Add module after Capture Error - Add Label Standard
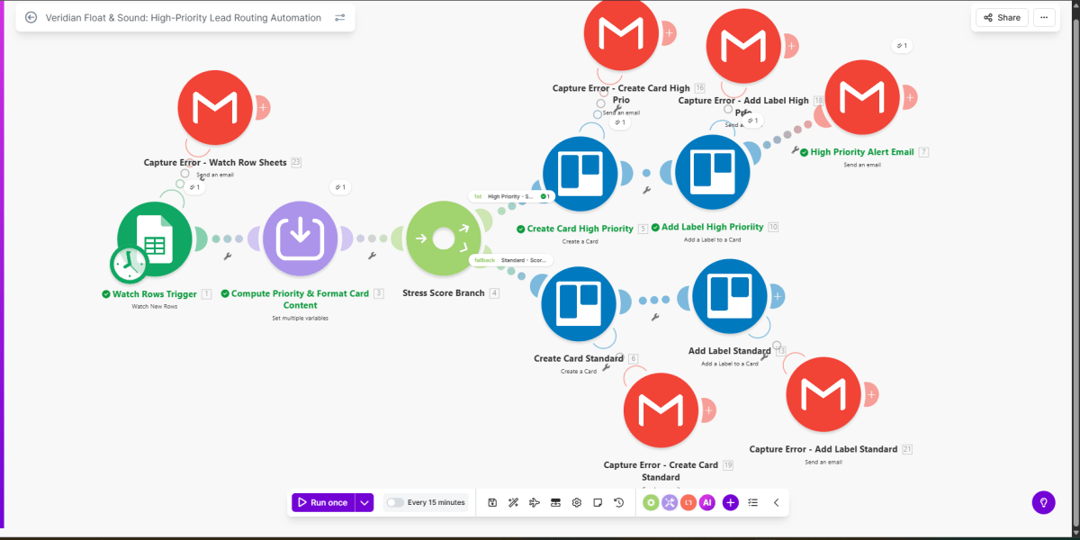The width and height of the screenshot is (1080, 540). [x=872, y=393]
